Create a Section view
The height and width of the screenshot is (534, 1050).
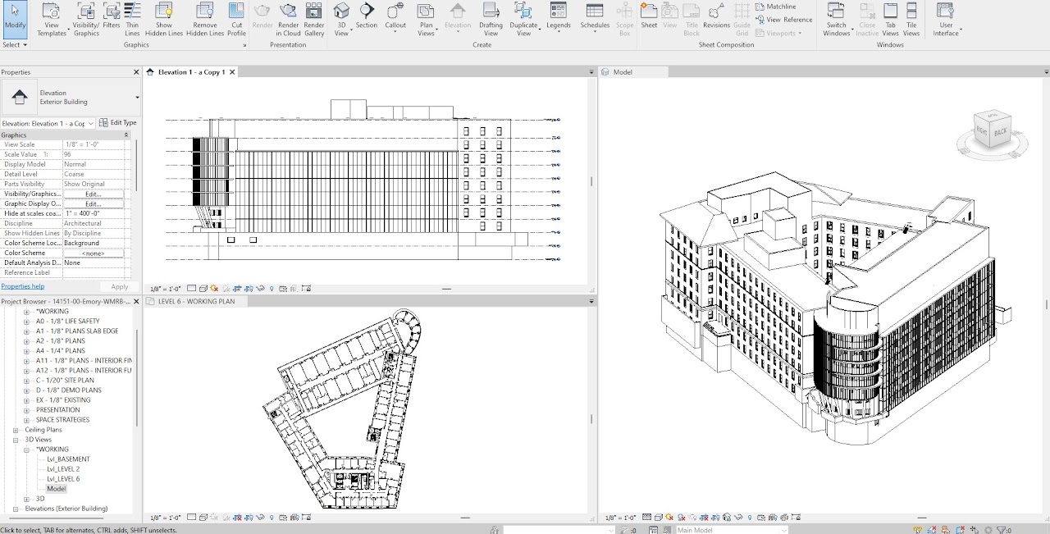click(367, 16)
